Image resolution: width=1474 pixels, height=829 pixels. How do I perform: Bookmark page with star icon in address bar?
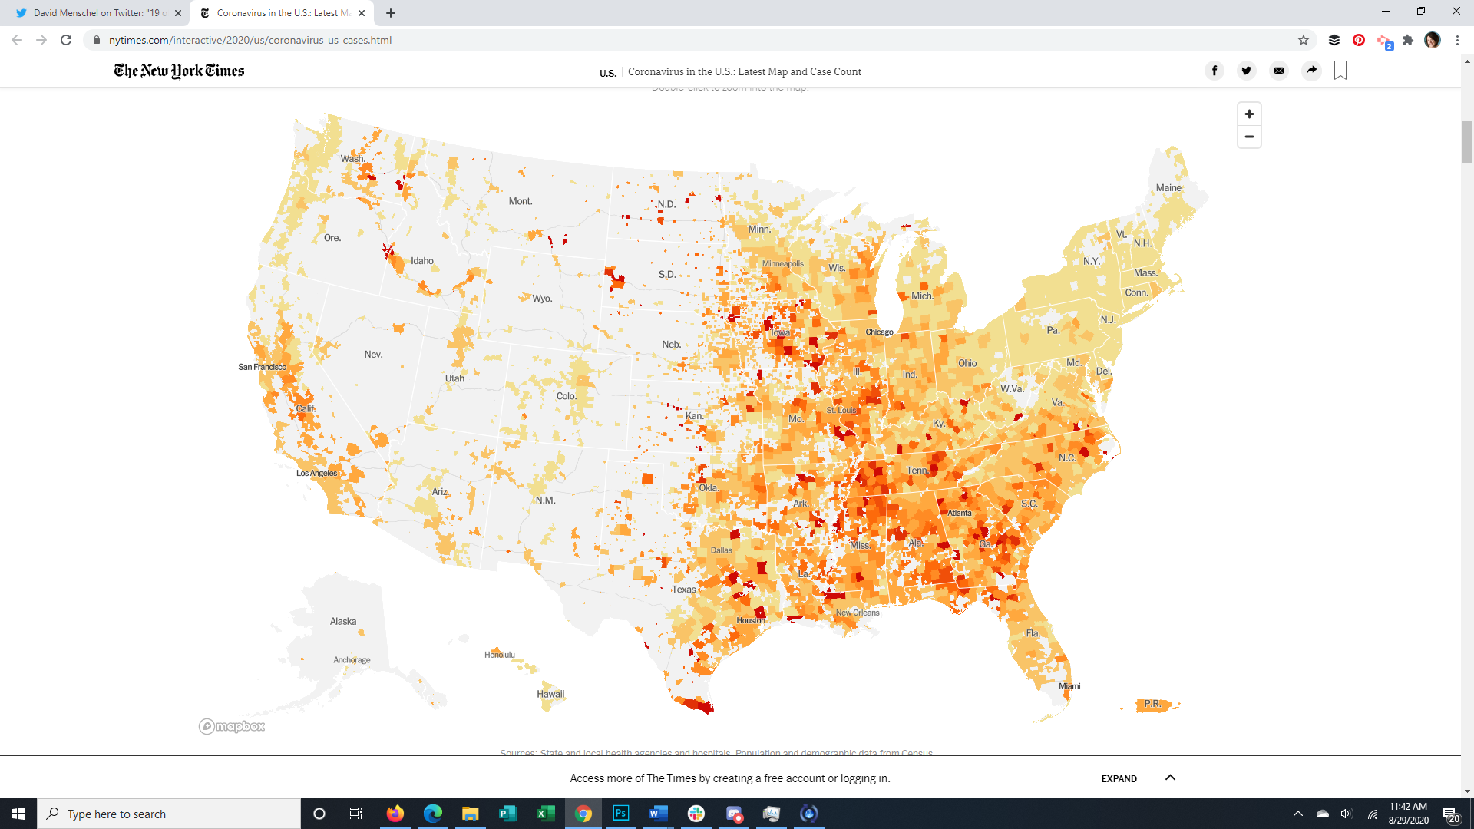1304,40
